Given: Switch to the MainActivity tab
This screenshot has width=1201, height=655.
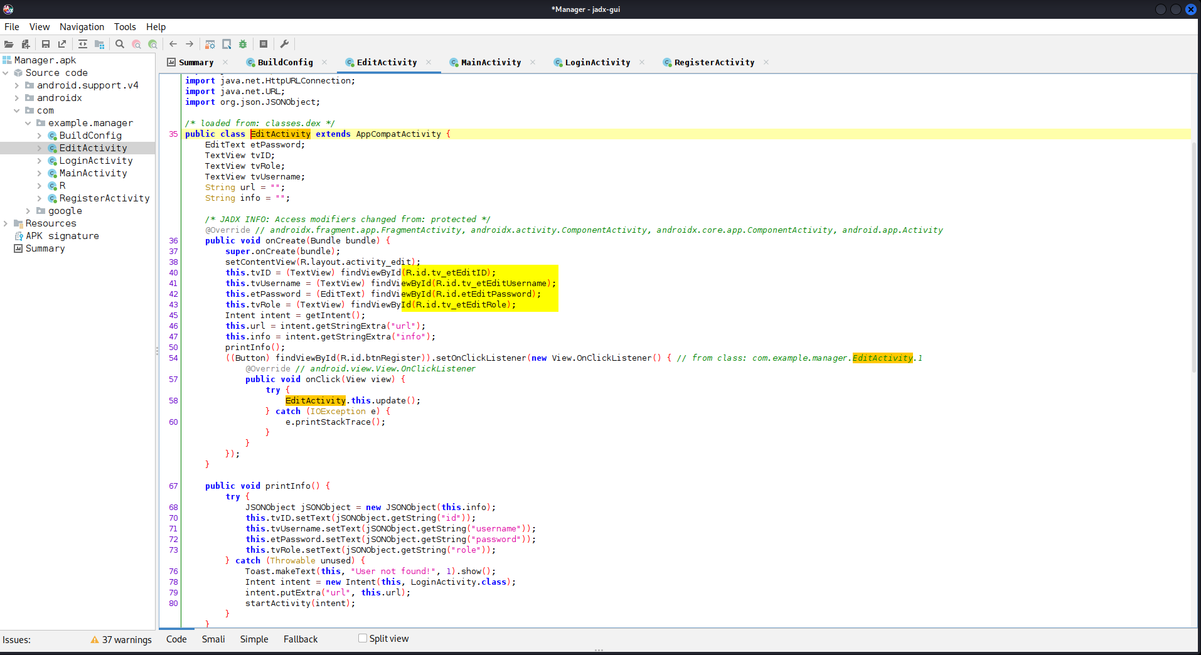Looking at the screenshot, I should 491,62.
